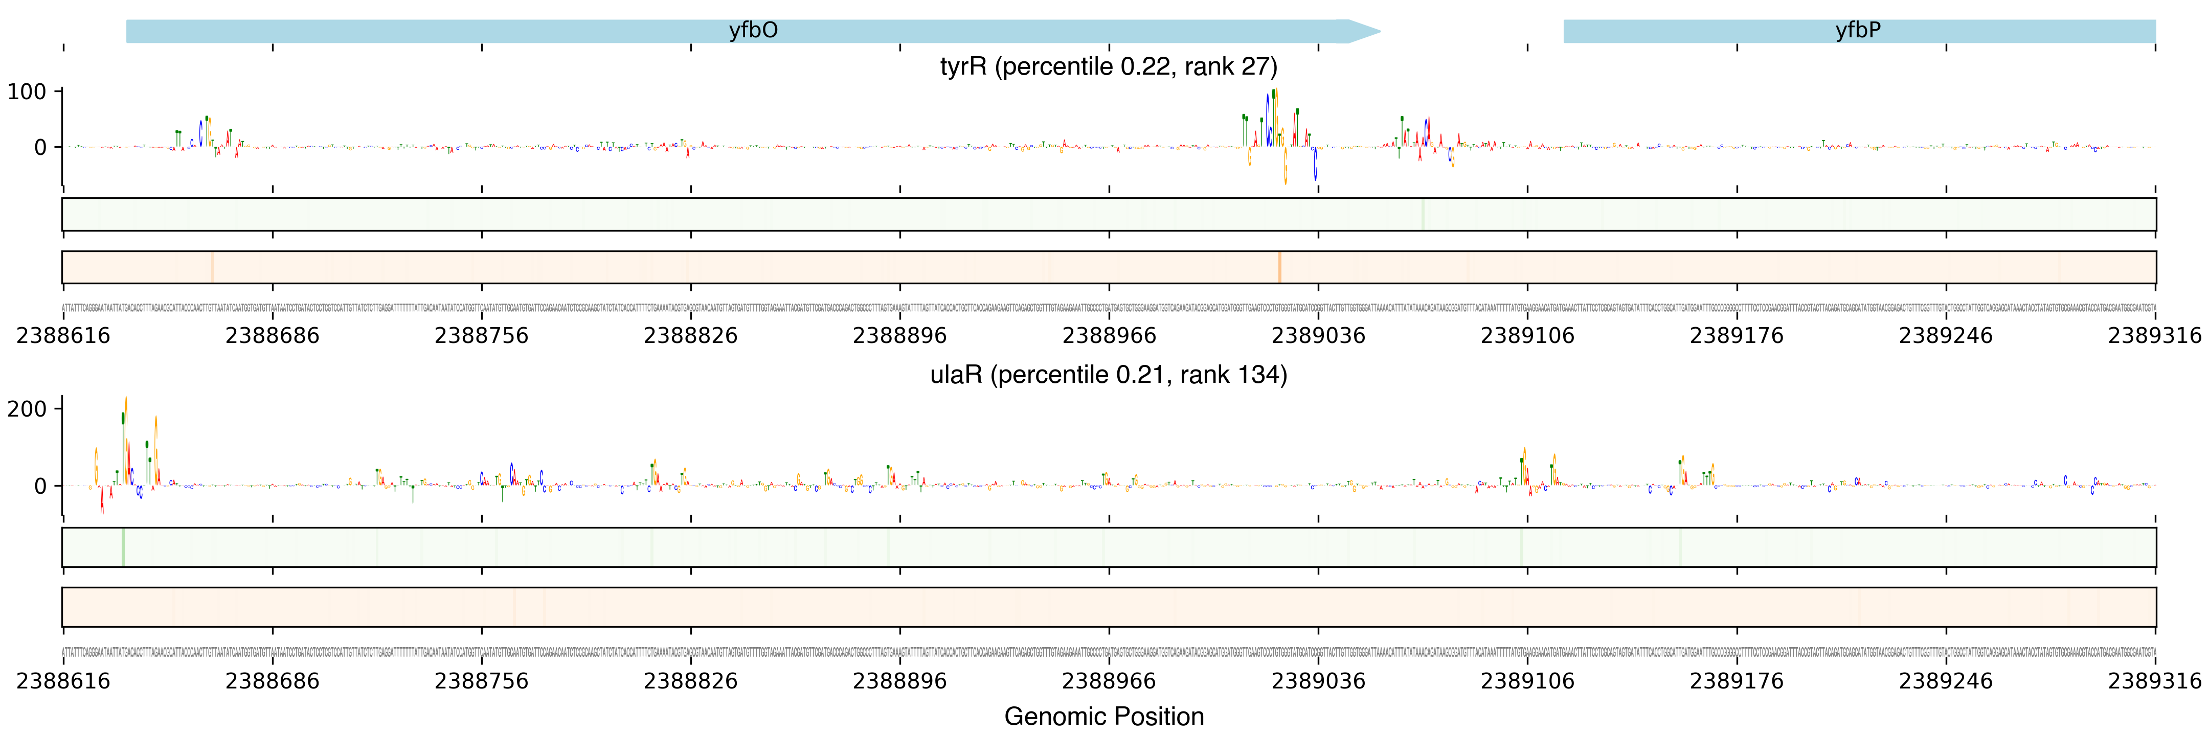Viewport: 2209px width, 736px height.
Task: Click tick label 2388616 under ulaR panel
Action: (62, 681)
